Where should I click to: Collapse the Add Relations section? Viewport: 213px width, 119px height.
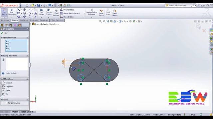tap(27, 79)
